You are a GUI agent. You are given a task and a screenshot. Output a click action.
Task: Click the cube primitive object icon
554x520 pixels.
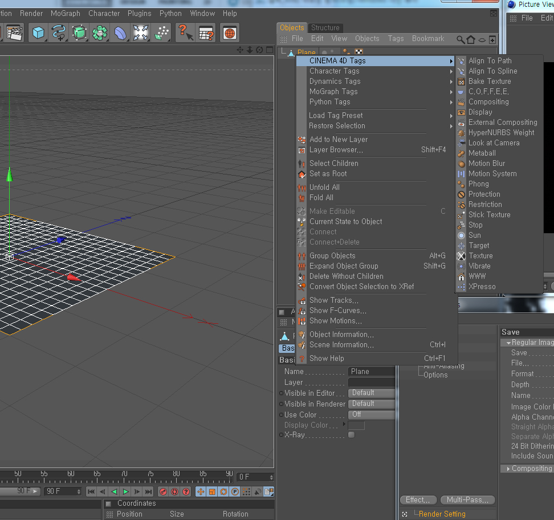38,33
